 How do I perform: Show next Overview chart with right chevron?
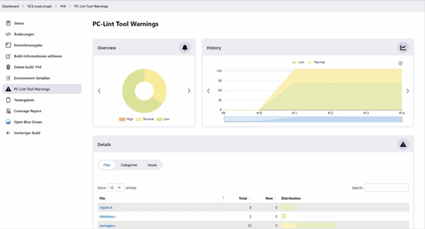(189, 91)
